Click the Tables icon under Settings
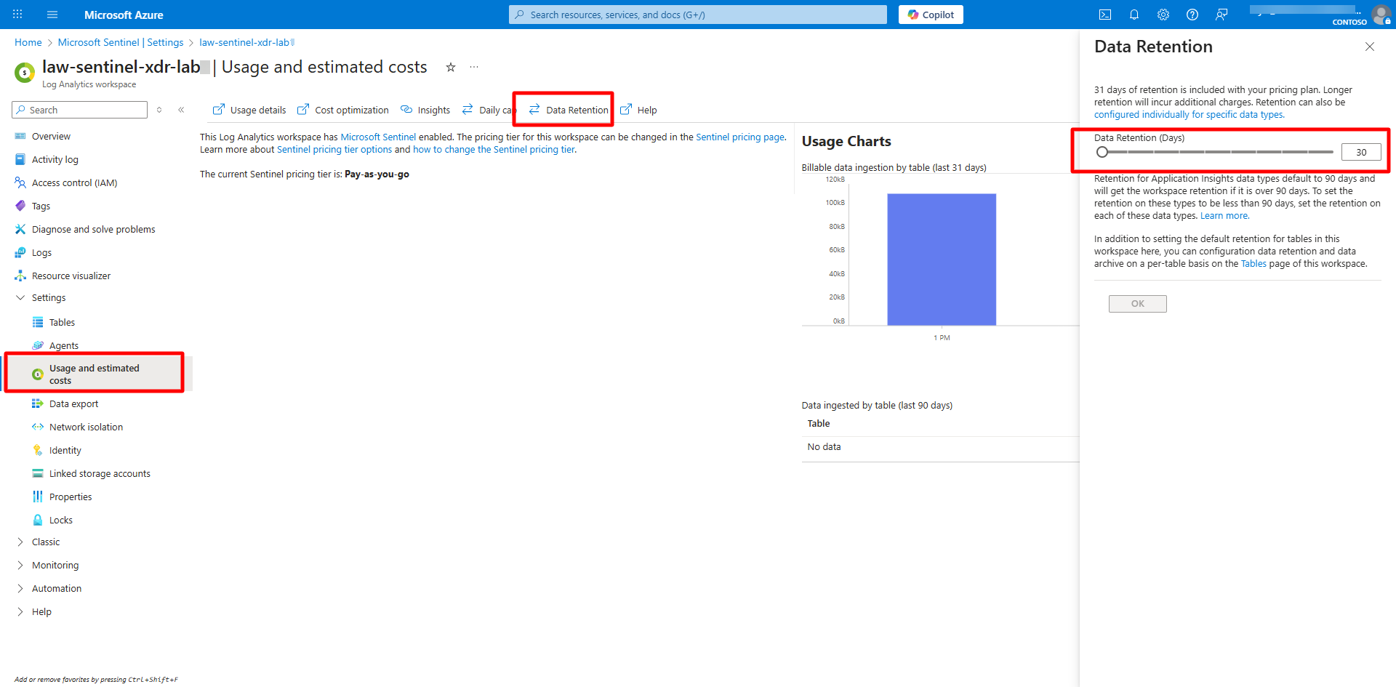 (38, 322)
